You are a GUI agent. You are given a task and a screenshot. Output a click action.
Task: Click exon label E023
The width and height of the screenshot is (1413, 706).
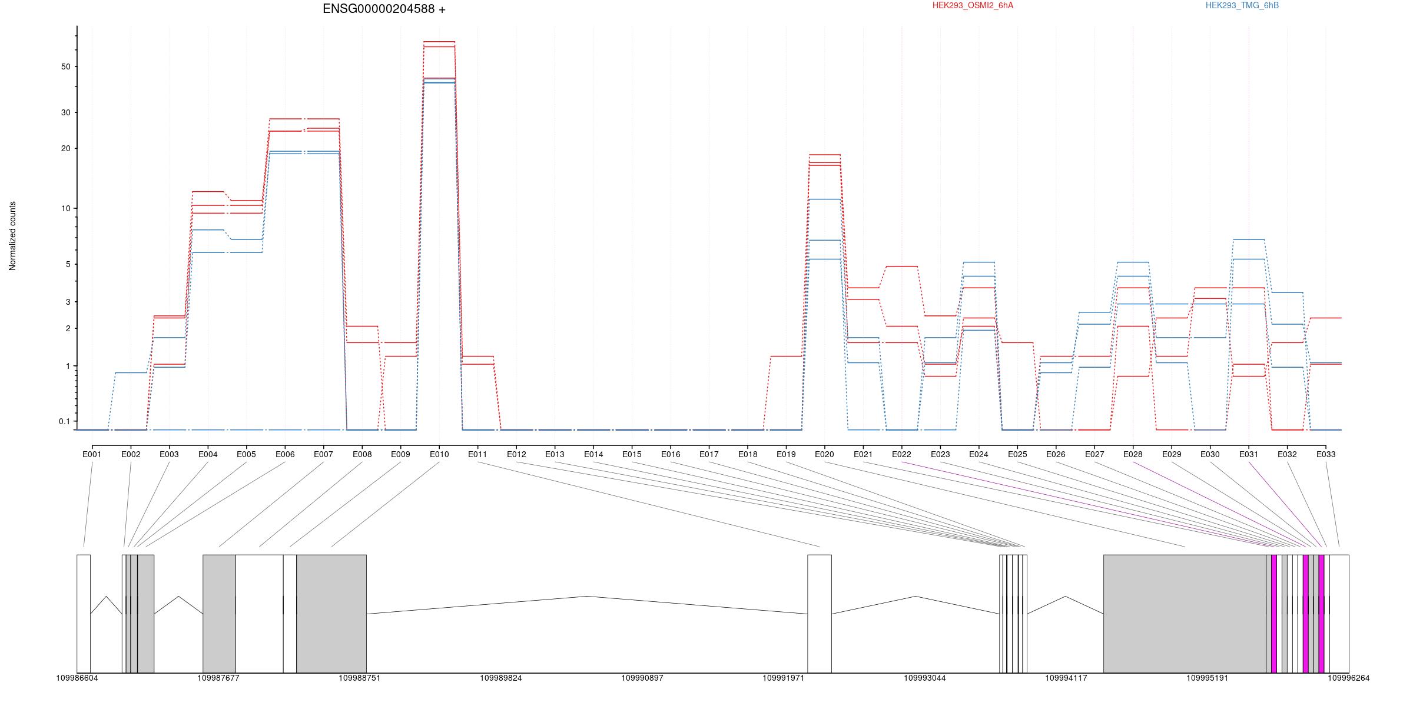click(940, 454)
